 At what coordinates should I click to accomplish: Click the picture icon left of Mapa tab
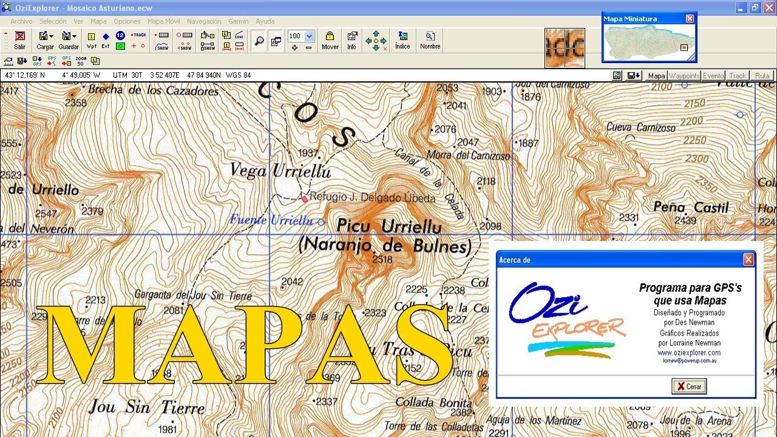coord(617,76)
